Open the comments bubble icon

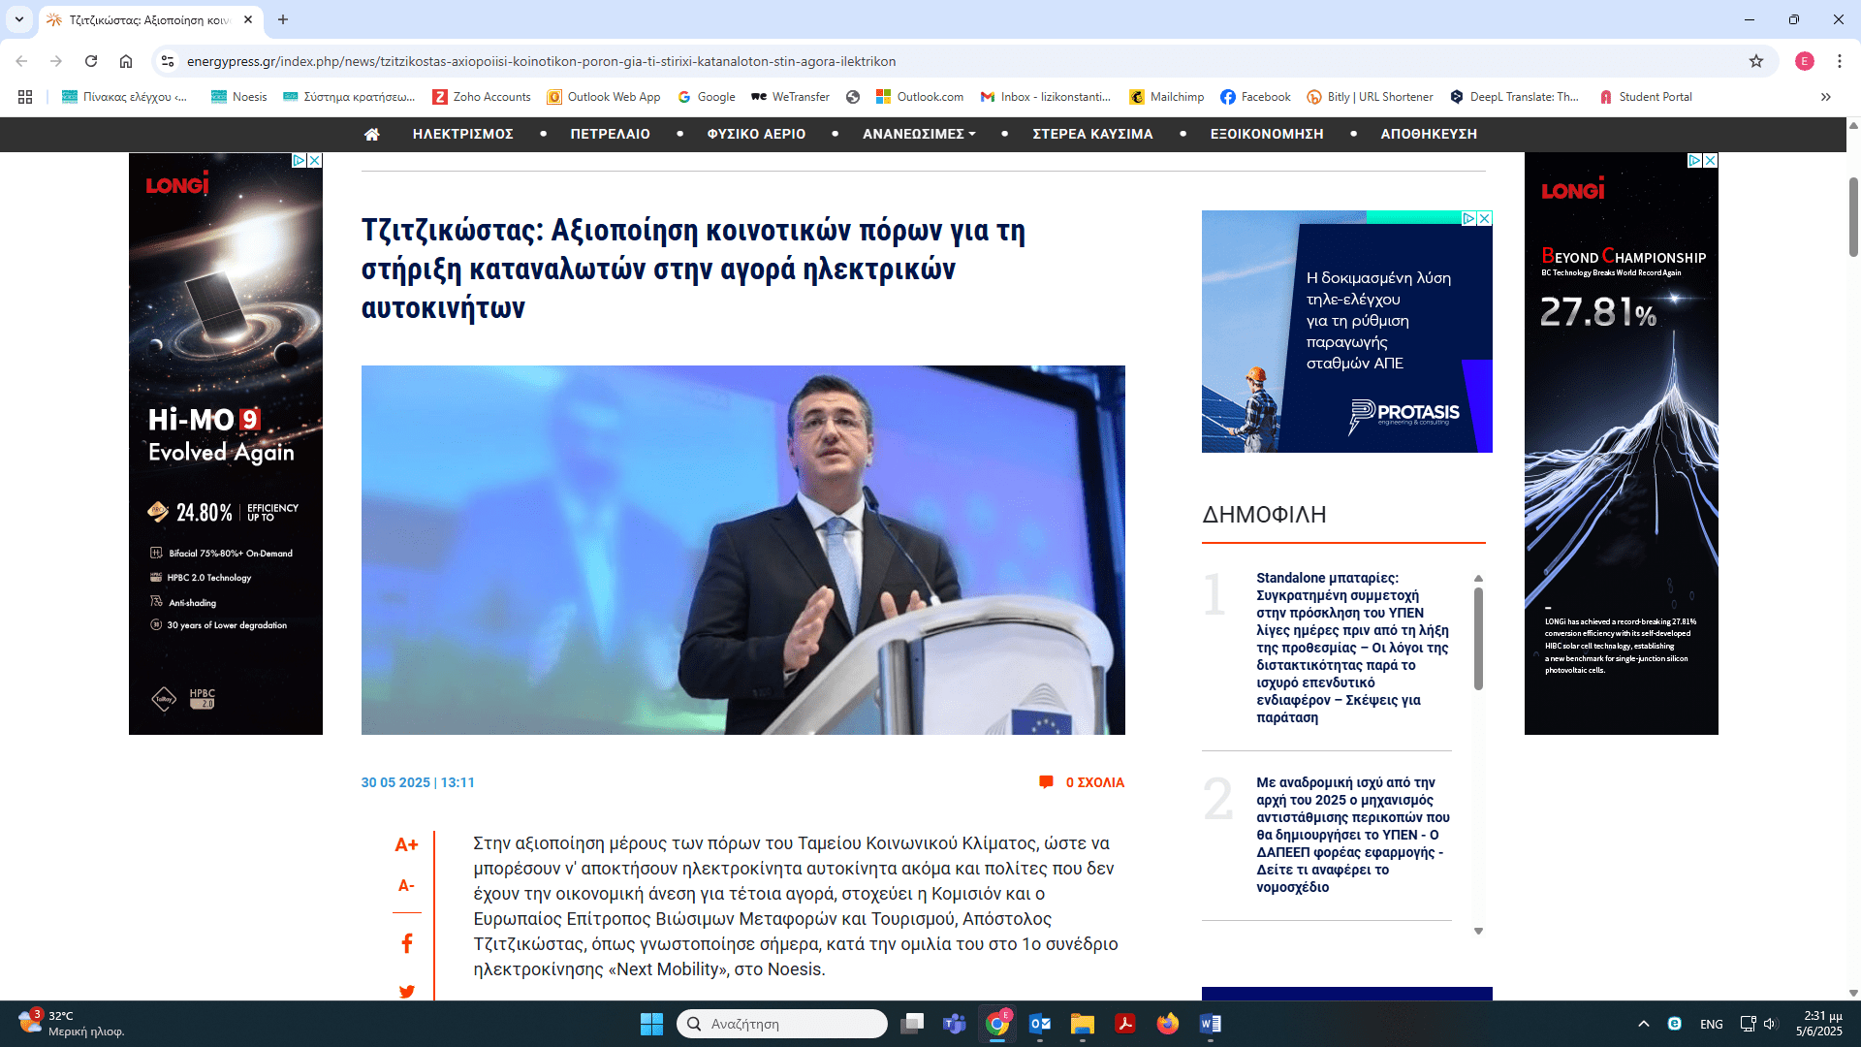(x=1046, y=781)
